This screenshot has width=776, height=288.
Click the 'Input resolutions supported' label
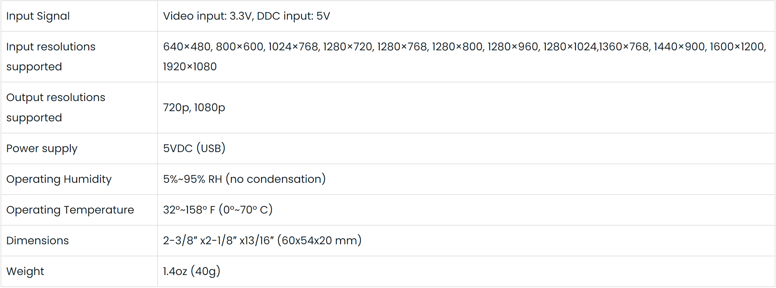coord(51,56)
